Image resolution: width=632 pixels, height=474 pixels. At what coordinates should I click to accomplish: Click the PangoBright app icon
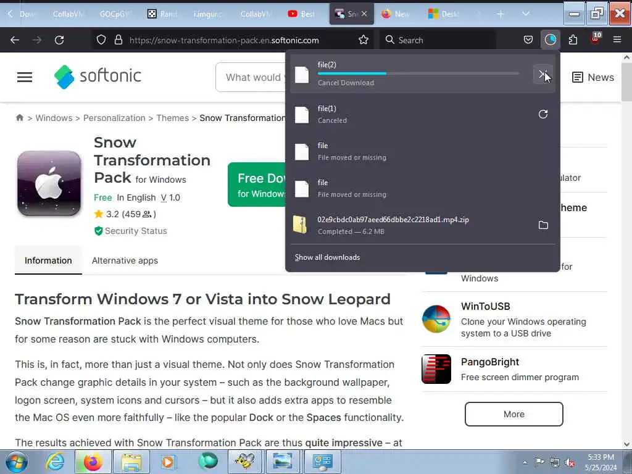point(436,369)
